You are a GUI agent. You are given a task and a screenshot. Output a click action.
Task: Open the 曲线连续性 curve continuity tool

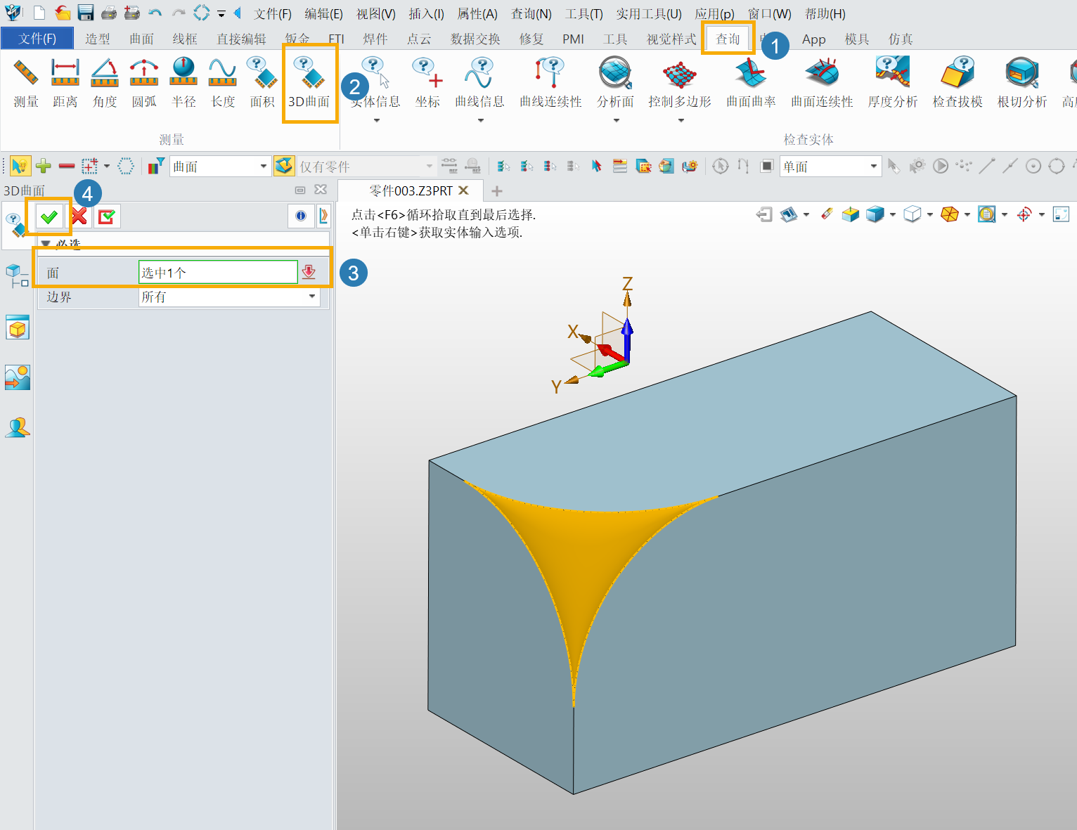pyautogui.click(x=550, y=83)
